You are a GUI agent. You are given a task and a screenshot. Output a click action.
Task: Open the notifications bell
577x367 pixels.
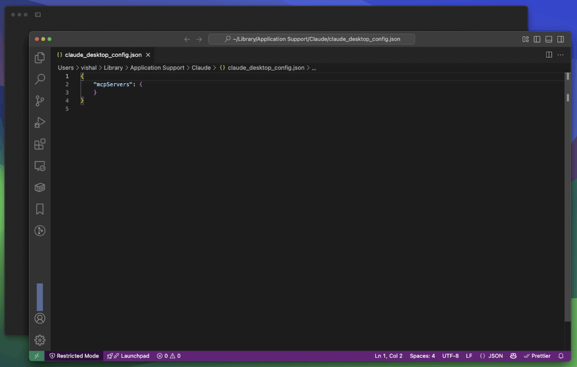point(561,356)
